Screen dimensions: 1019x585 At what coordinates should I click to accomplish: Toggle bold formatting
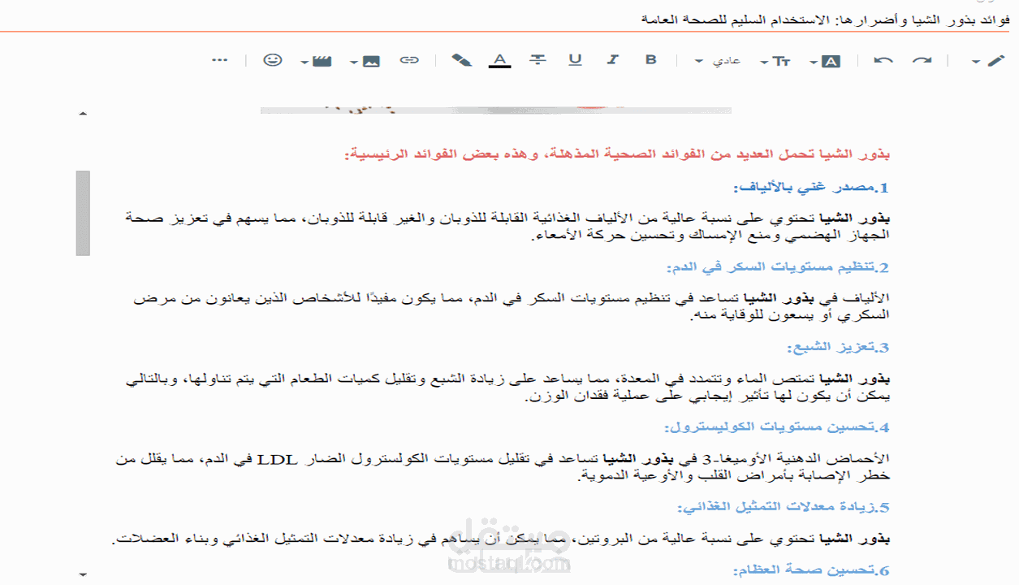click(x=650, y=60)
